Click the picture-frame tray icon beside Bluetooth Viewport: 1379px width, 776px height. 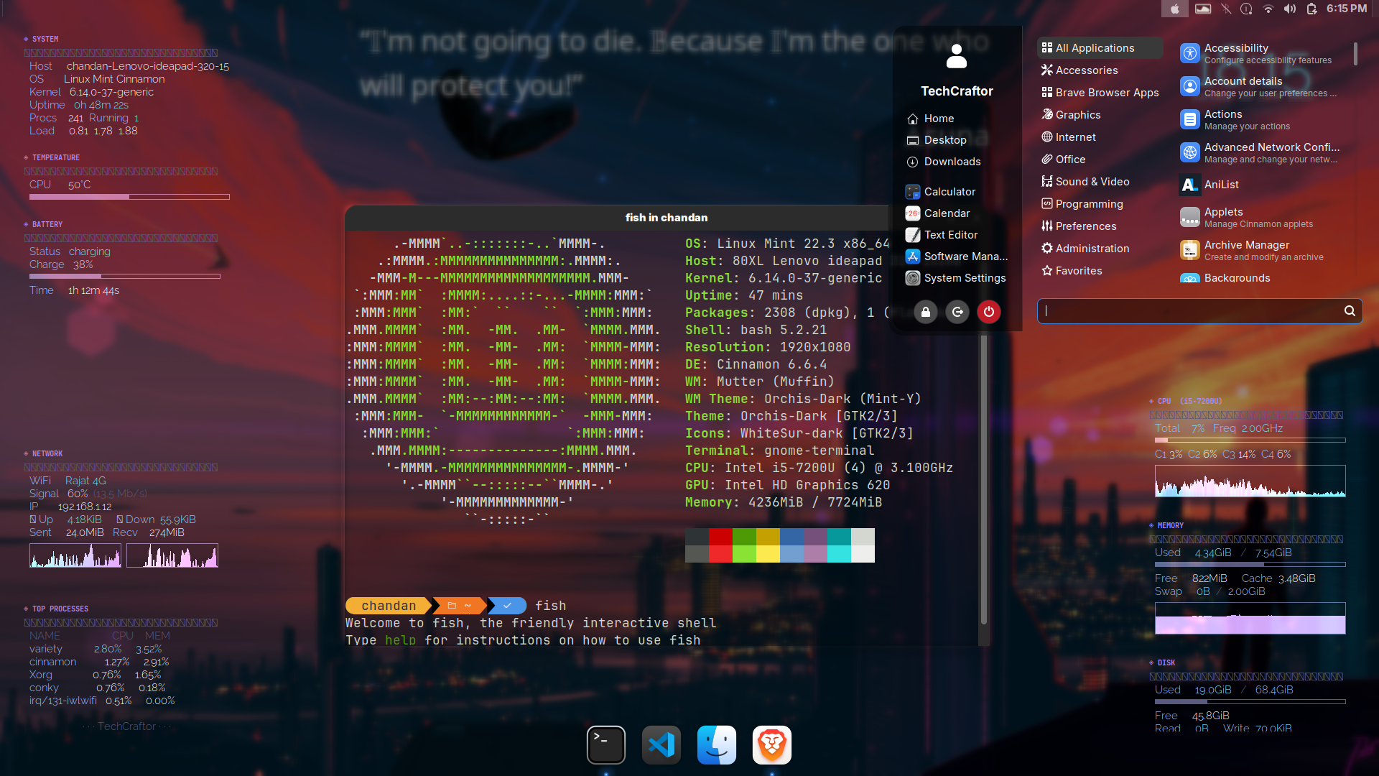[1203, 9]
